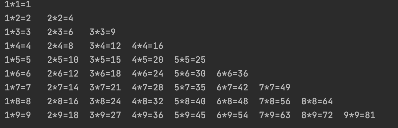The width and height of the screenshot is (398, 128).
Task: Click the 3*3=9 entry
Action: tap(103, 32)
